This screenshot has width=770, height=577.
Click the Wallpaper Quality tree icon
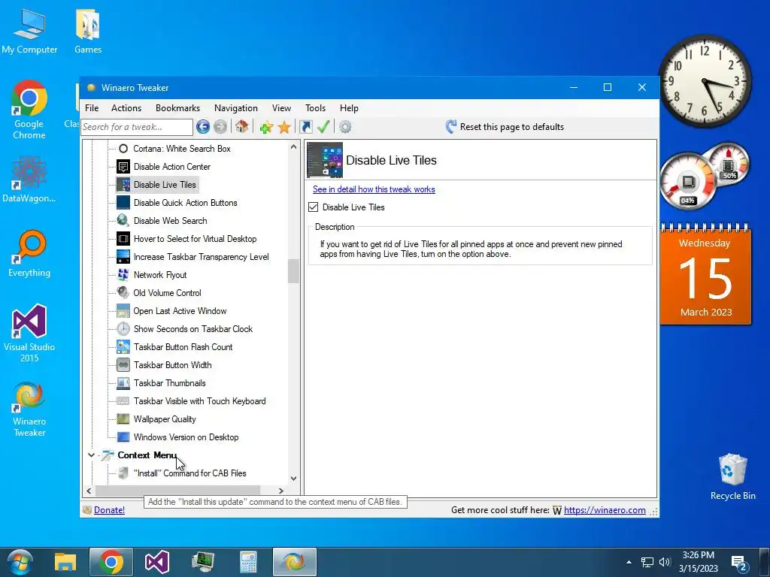tap(123, 419)
